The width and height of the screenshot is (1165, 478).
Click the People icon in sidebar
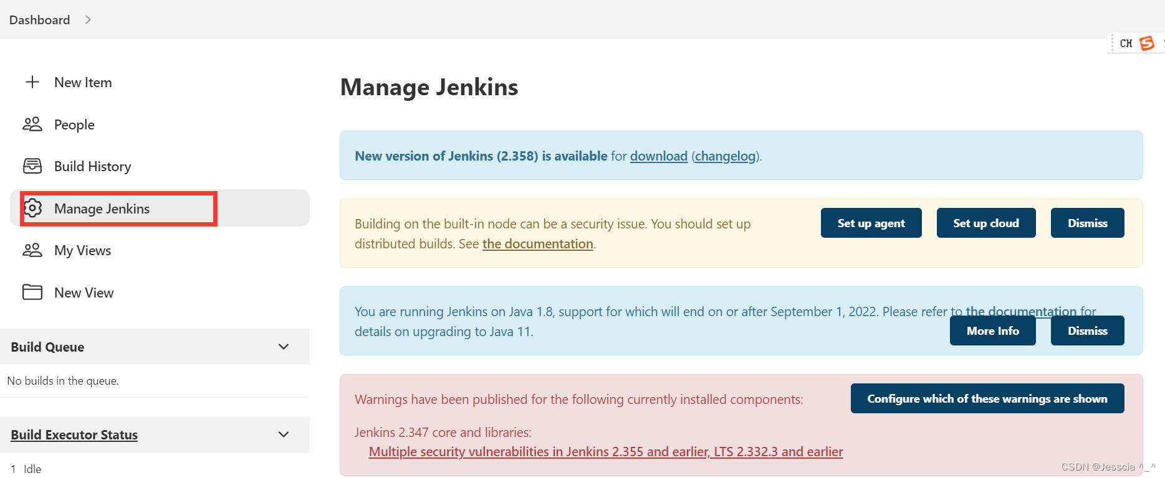(32, 124)
